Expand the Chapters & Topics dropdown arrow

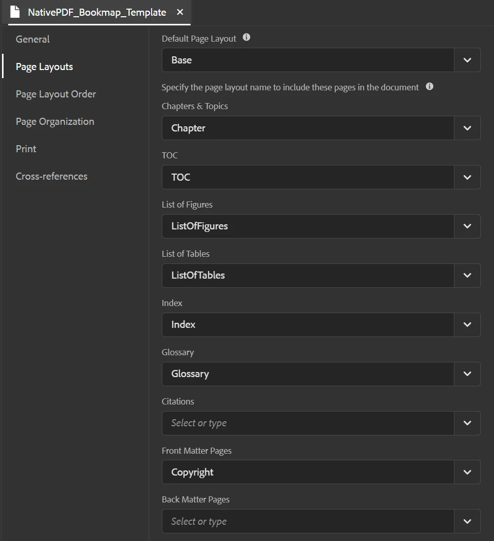pos(467,128)
